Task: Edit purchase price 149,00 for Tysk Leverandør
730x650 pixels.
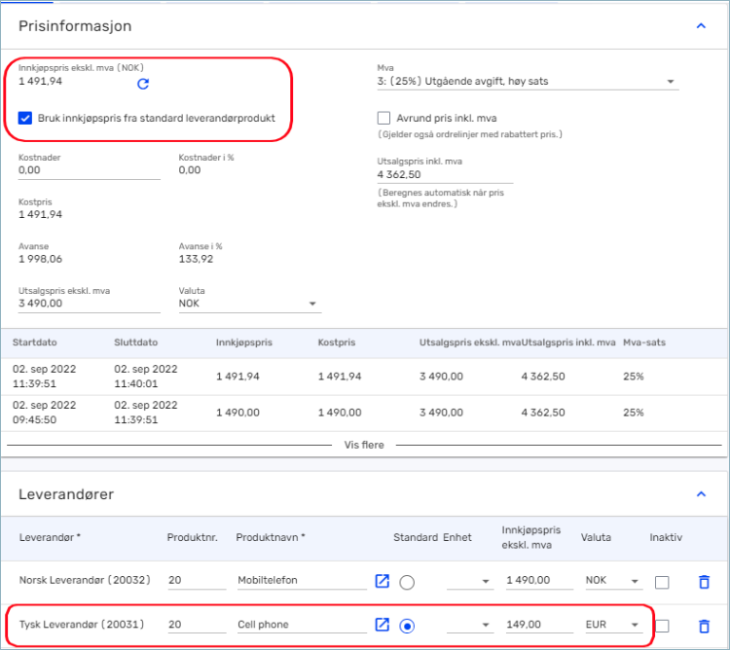Action: (539, 625)
